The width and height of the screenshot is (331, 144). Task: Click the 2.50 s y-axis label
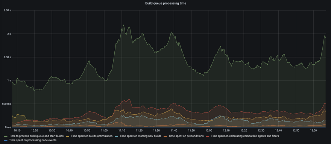point(7,11)
